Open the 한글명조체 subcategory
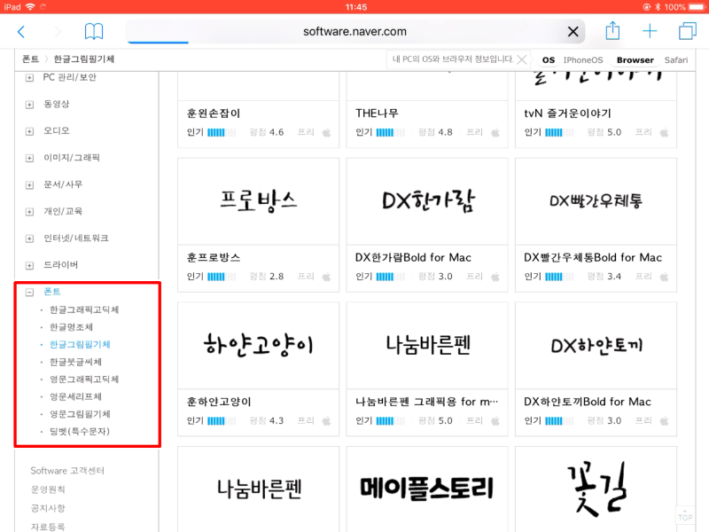The height and width of the screenshot is (532, 709). [x=71, y=327]
